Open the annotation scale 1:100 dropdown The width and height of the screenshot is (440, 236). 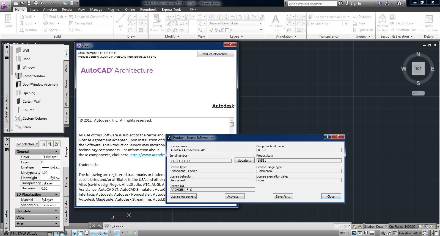point(343,227)
